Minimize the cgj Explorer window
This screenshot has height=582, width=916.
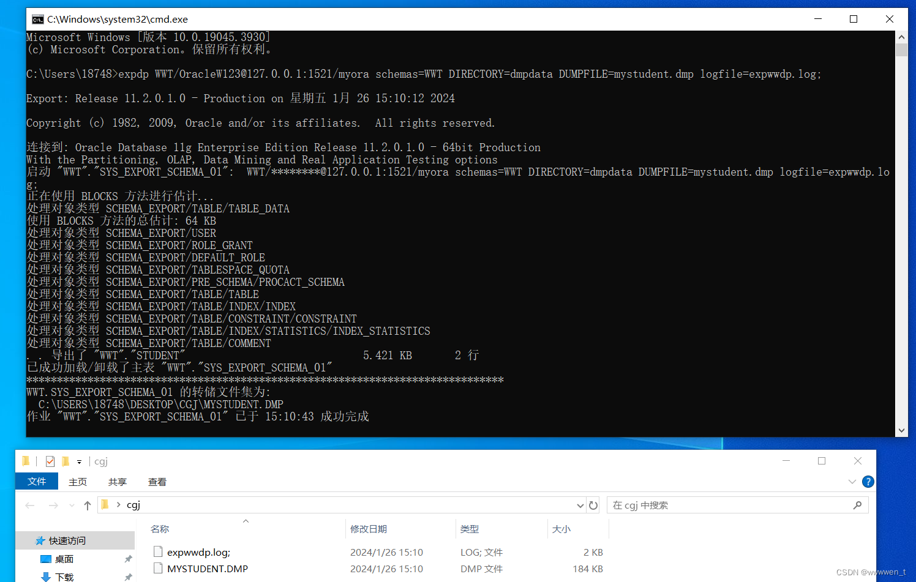point(786,461)
